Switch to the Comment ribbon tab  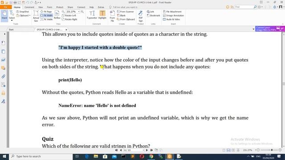[x=29, y=7]
